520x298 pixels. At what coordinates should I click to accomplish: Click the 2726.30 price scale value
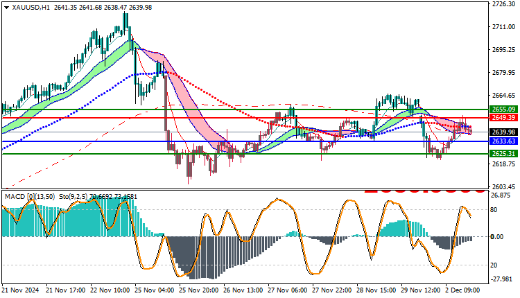click(503, 4)
